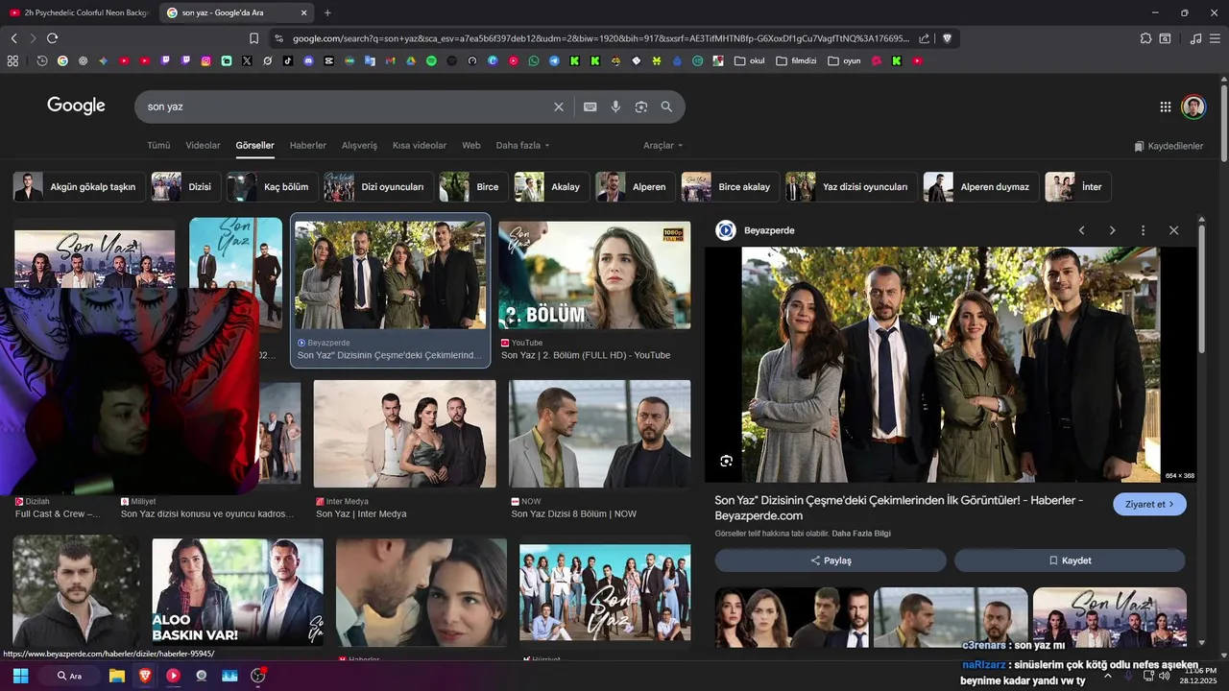Switch to the Alışveriş tab
The height and width of the screenshot is (691, 1229).
(x=359, y=146)
